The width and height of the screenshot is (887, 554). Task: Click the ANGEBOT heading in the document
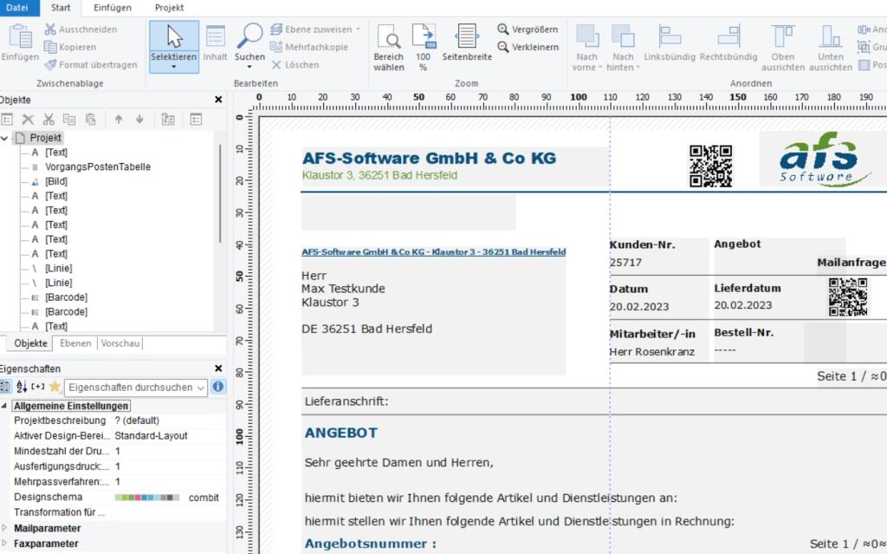tap(341, 433)
